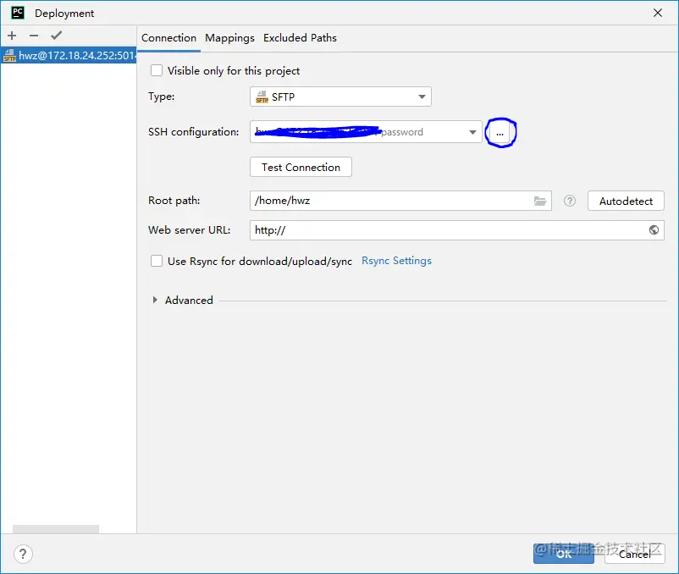This screenshot has height=574, width=679.
Task: Open the Rsync Settings link
Action: pyautogui.click(x=397, y=261)
